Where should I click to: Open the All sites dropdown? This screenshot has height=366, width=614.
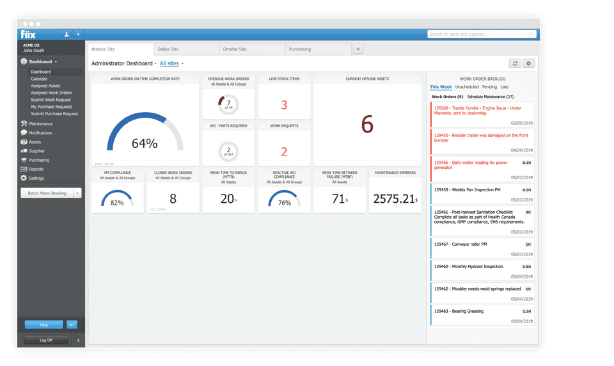click(171, 63)
